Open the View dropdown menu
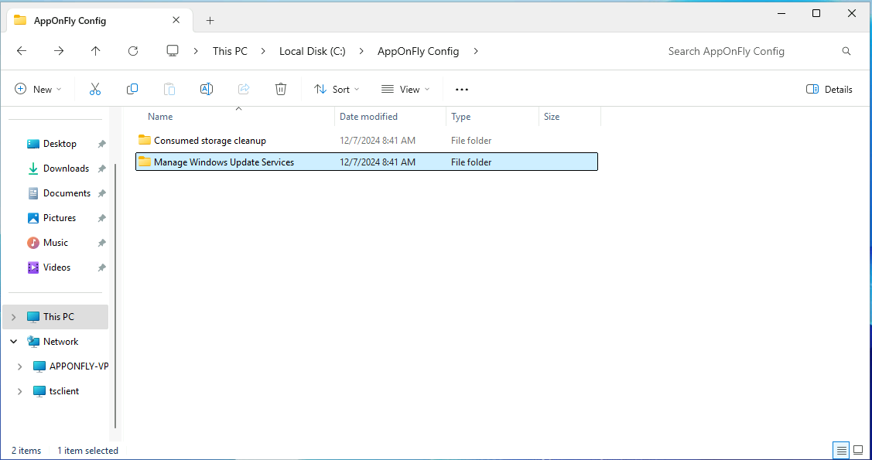Image resolution: width=872 pixels, height=460 pixels. [x=405, y=89]
